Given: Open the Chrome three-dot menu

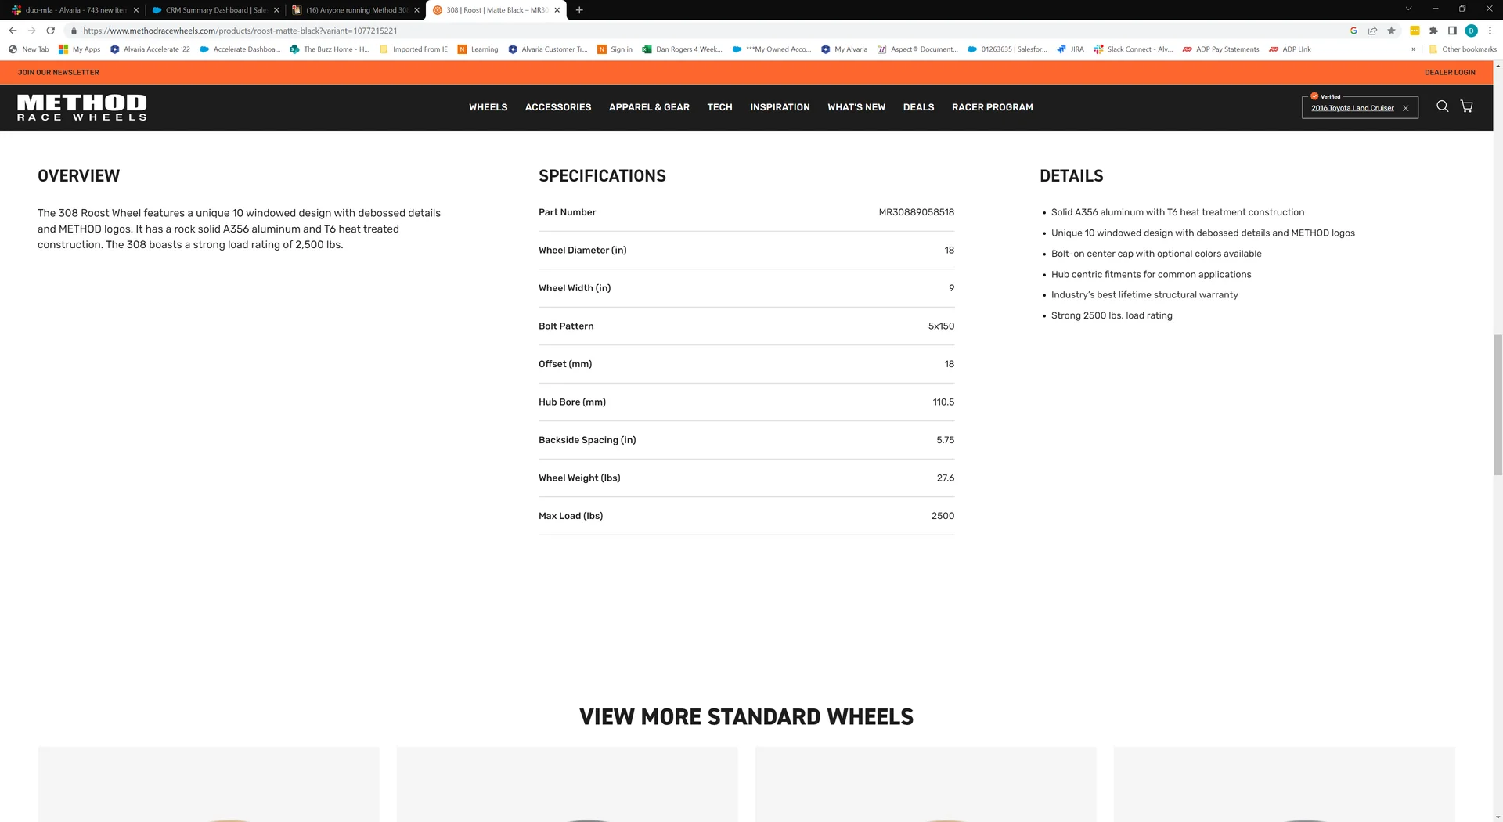Looking at the screenshot, I should [x=1490, y=31].
